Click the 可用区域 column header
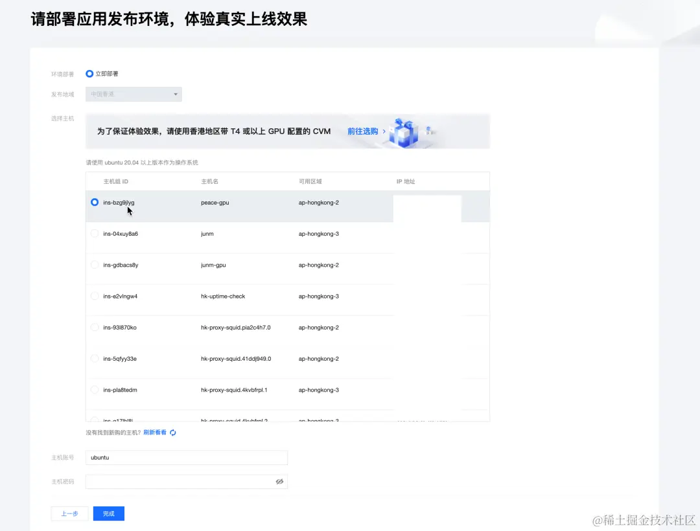The image size is (700, 531). point(310,181)
